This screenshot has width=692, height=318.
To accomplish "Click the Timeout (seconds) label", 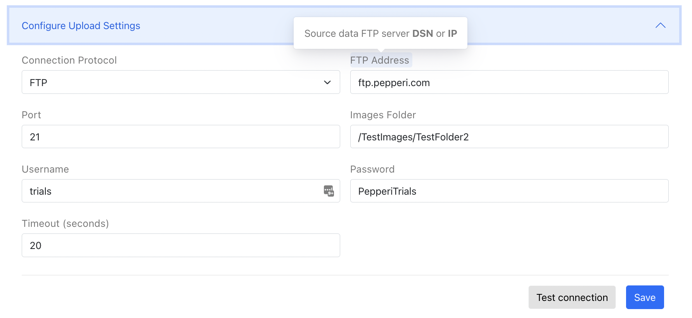I will pyautogui.click(x=65, y=224).
